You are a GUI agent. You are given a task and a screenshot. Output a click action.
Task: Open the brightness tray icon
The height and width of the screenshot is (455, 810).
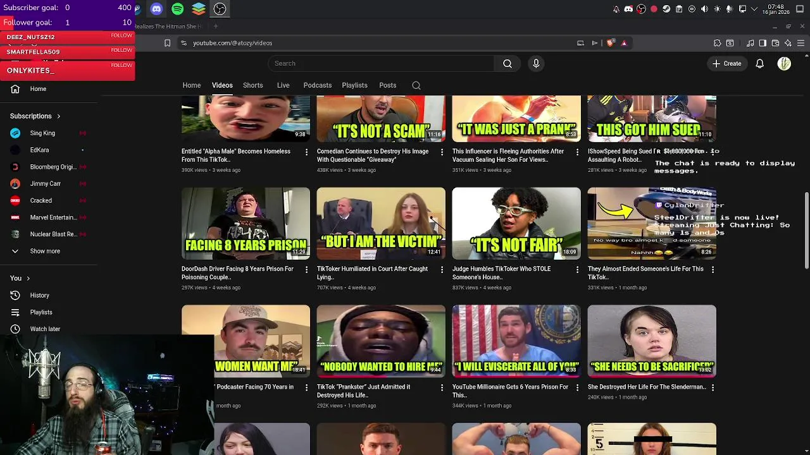pyautogui.click(x=717, y=9)
